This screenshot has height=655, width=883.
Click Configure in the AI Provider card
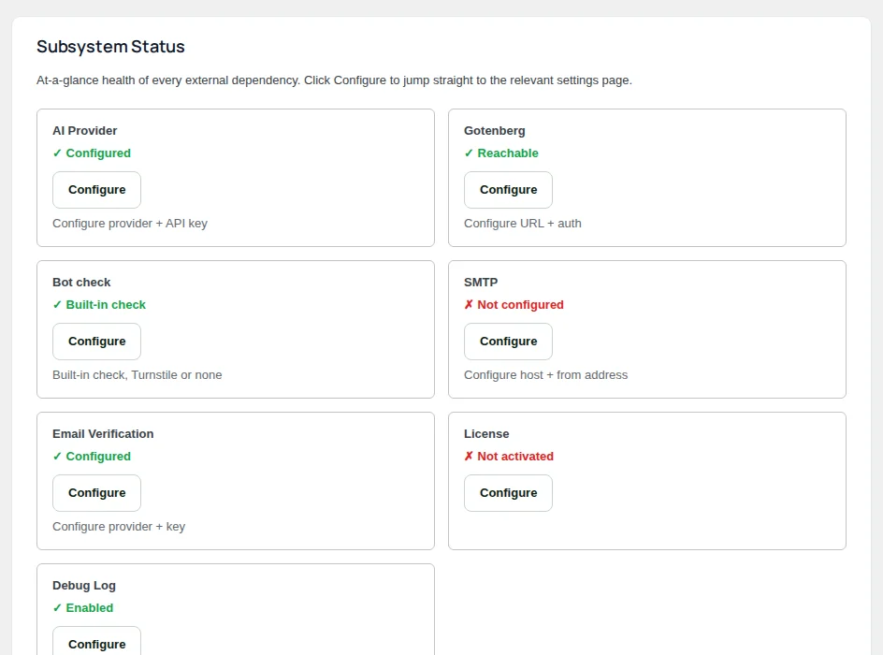pyautogui.click(x=97, y=190)
